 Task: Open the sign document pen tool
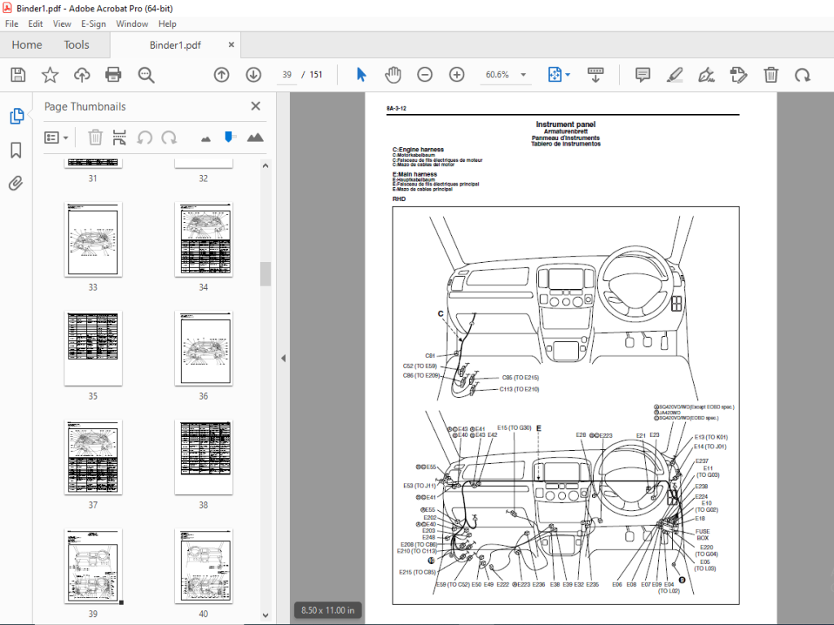(x=706, y=75)
